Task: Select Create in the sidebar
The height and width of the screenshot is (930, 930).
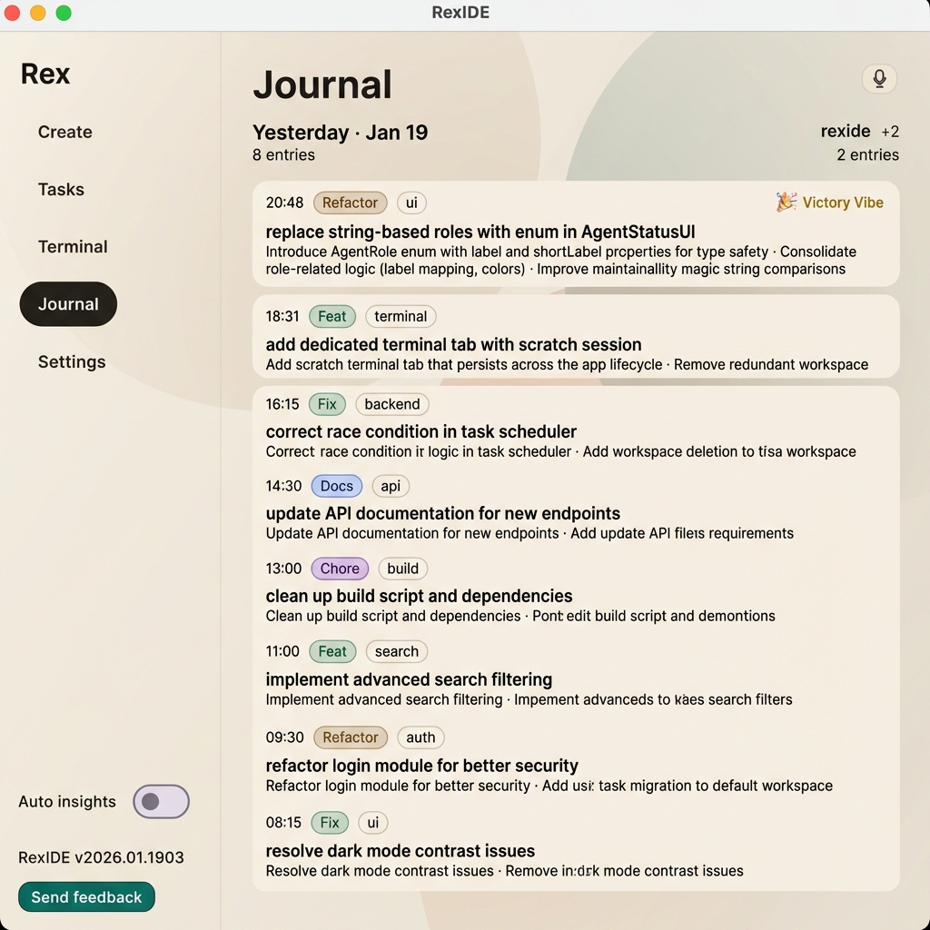Action: pos(64,132)
